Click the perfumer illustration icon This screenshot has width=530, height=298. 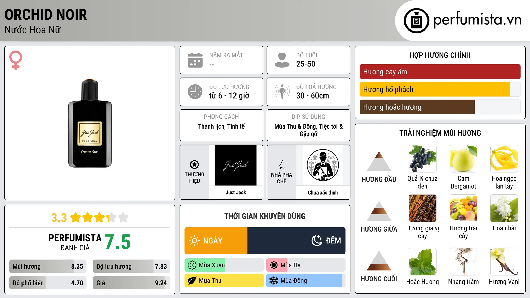point(323,165)
